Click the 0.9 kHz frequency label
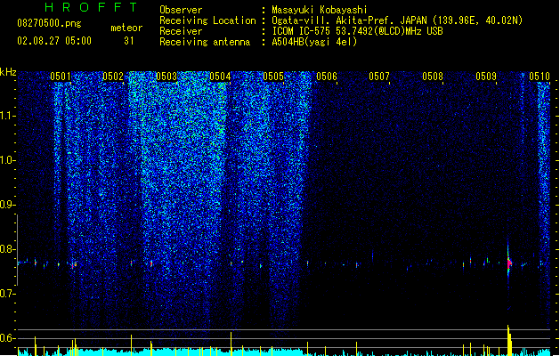This screenshot has width=560, height=356. pyautogui.click(x=7, y=205)
